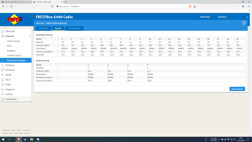This screenshot has height=142, width=252.
Task: Open the help question mark icon
Action: click(x=244, y=23)
